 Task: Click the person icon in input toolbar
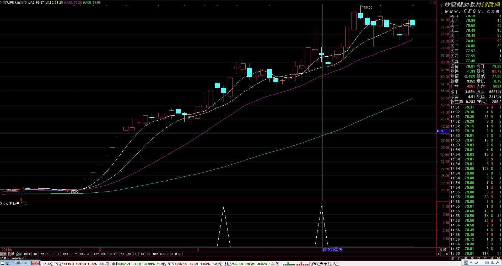pyautogui.click(x=492, y=263)
